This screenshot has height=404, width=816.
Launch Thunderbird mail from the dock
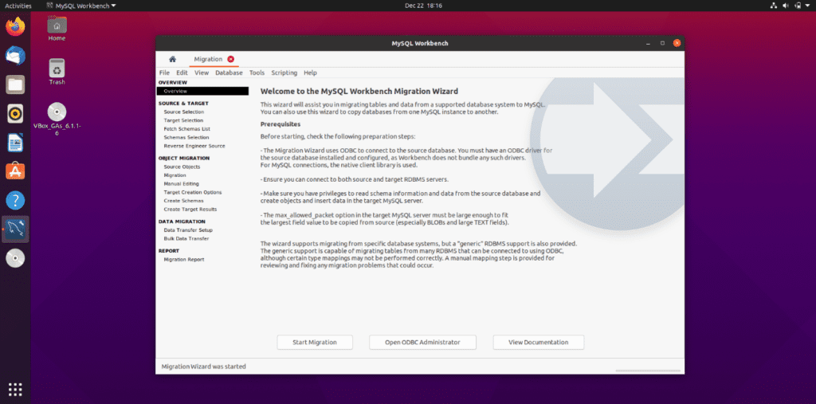coord(15,55)
